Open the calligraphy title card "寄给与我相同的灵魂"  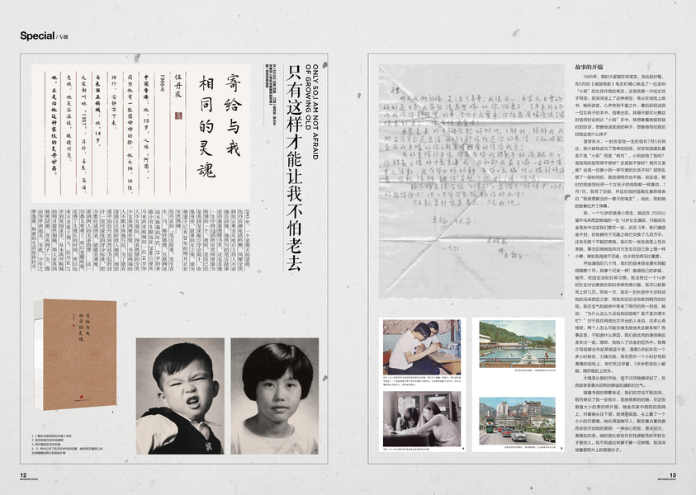140,133
